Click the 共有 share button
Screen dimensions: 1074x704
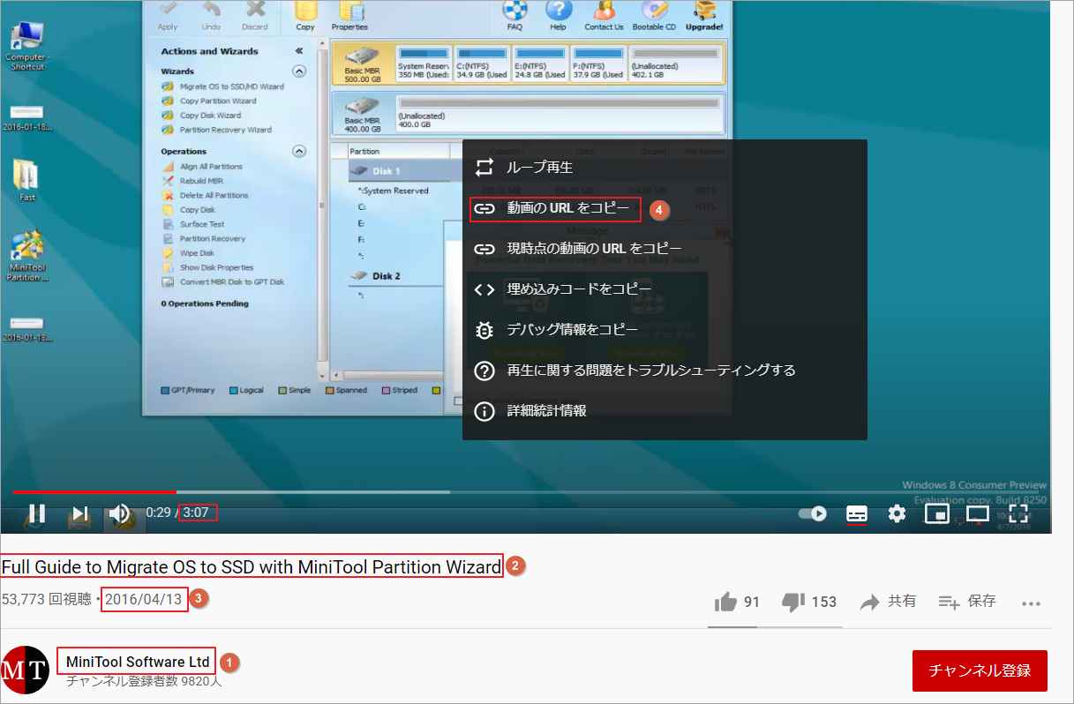click(888, 602)
